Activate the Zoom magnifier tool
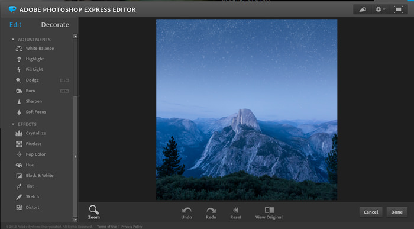The height and width of the screenshot is (229, 414). click(x=93, y=212)
